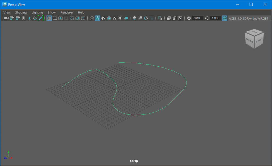The image size is (272, 166).
Task: Click the Exposure aperture icon
Action: coord(189,18)
